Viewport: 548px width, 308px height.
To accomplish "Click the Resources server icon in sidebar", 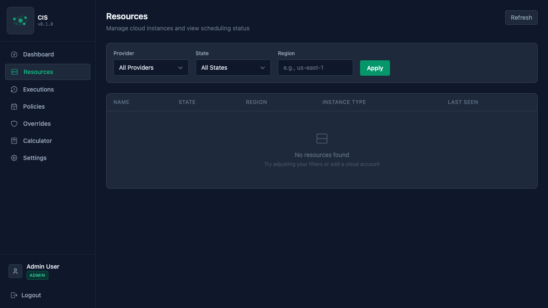I will tap(15, 72).
